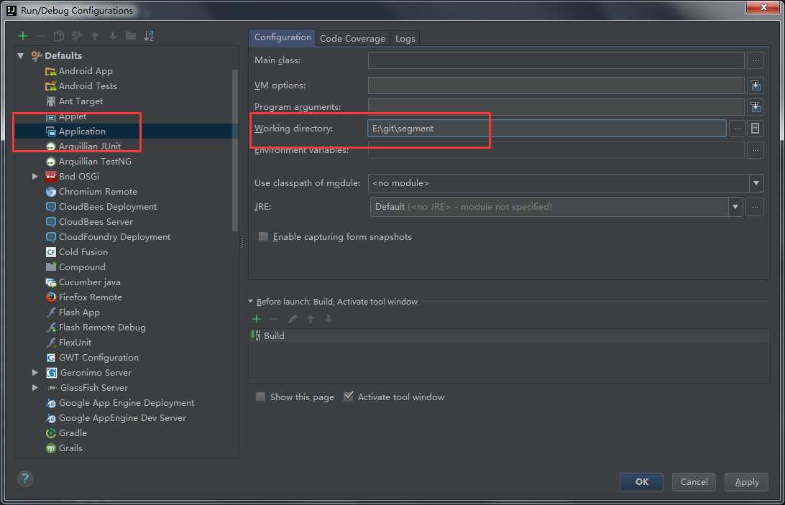Click the remove configuration minus icon
The width and height of the screenshot is (785, 505).
[x=41, y=36]
